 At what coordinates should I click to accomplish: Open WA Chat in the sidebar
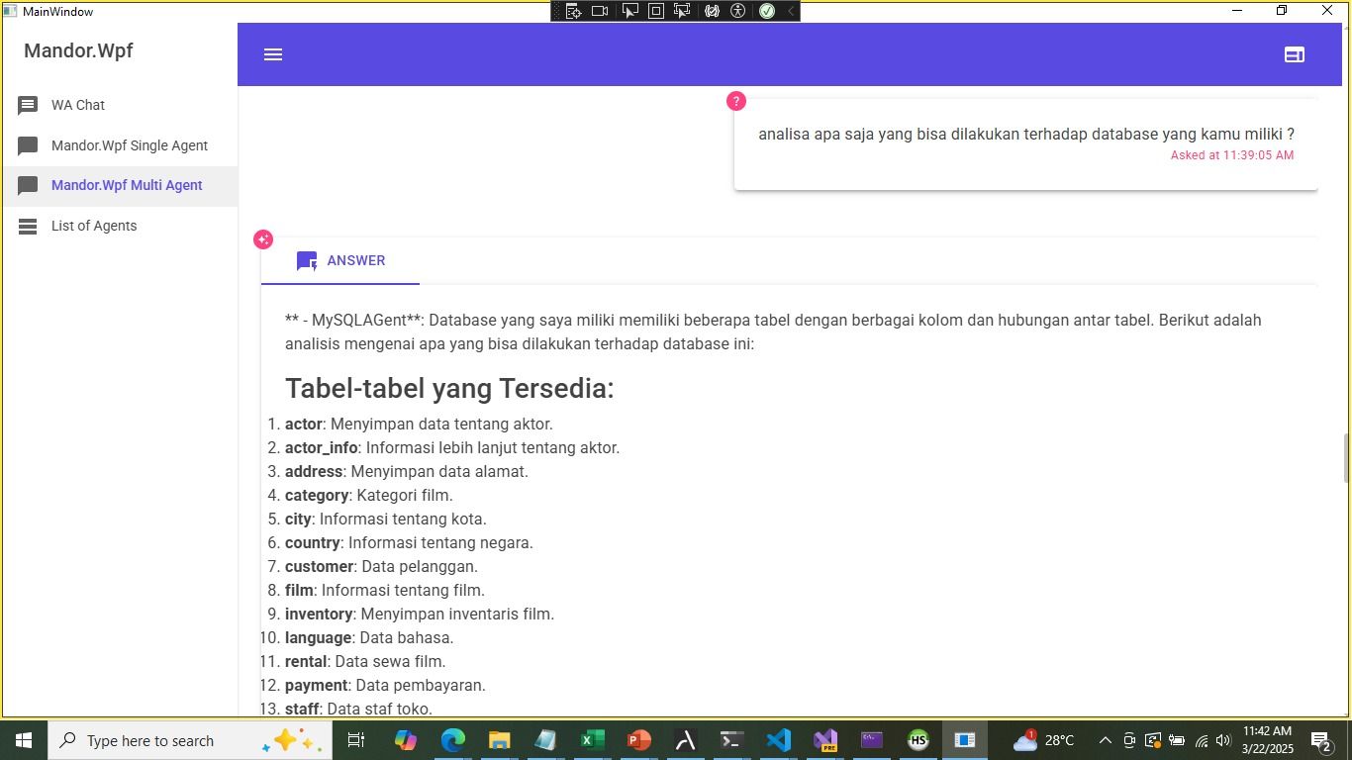click(78, 105)
